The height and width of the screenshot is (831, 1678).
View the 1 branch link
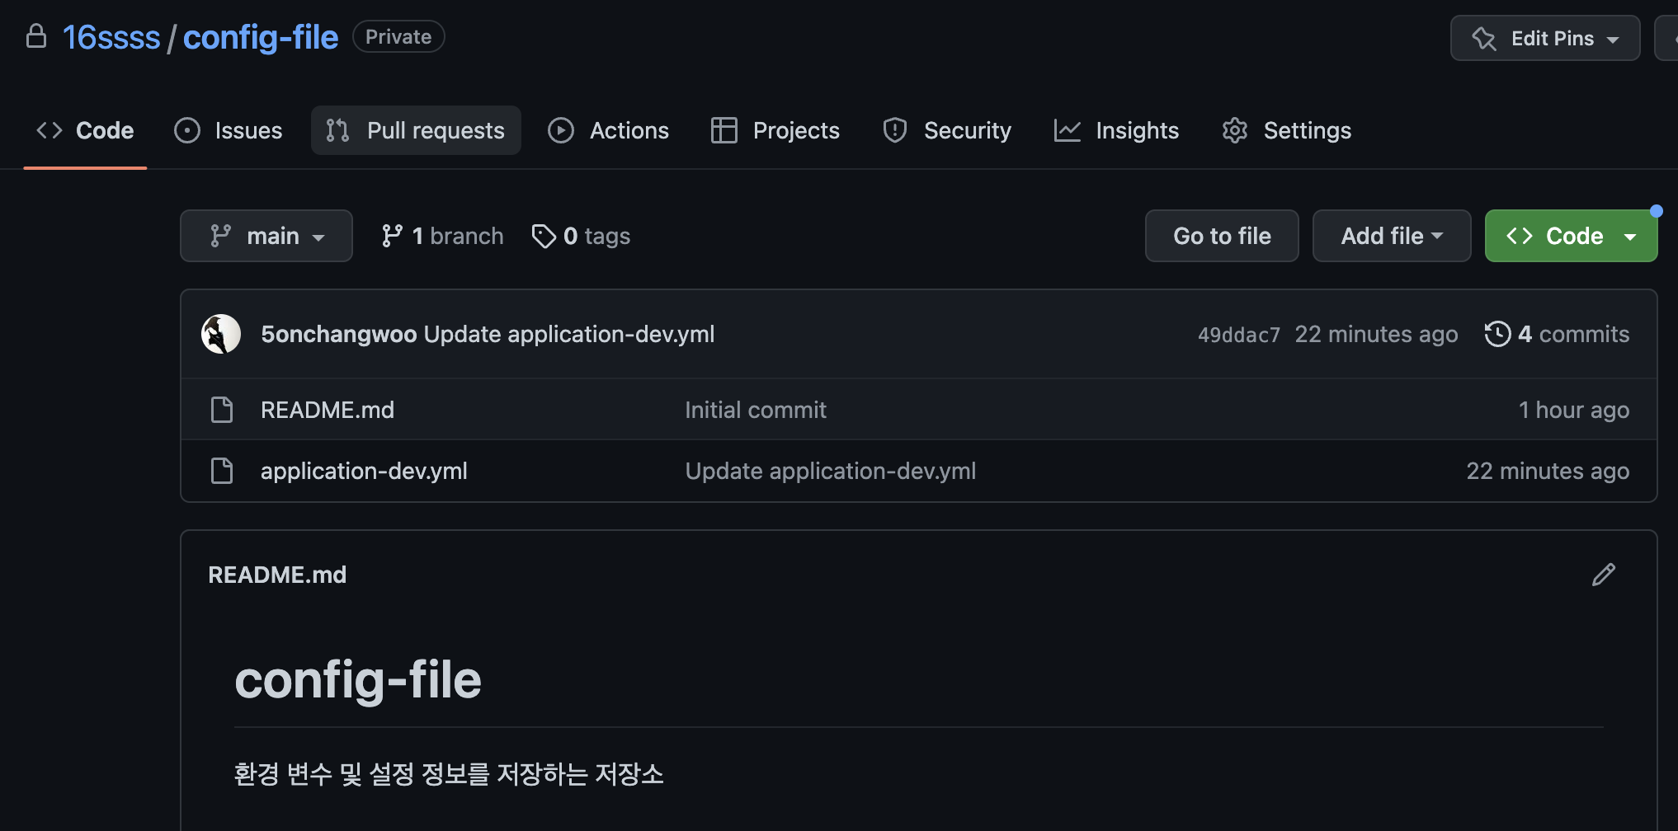coord(442,236)
